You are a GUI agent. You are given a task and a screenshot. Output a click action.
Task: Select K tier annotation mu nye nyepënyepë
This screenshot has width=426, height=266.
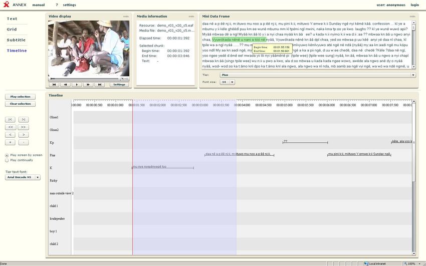163,167
